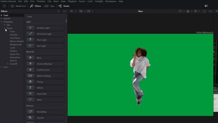The image size is (218, 123).
Task: Select the Blinn material tool
Action: [x=45, y=58]
